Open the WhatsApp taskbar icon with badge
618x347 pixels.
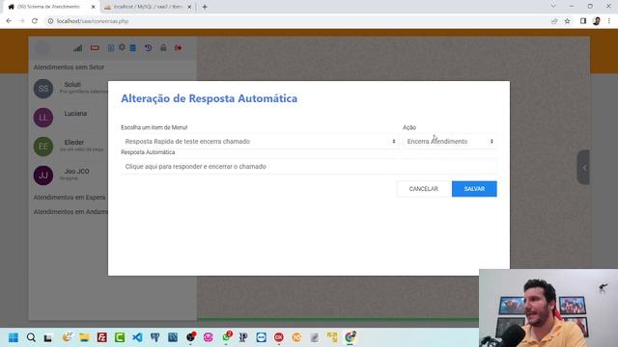tap(226, 336)
